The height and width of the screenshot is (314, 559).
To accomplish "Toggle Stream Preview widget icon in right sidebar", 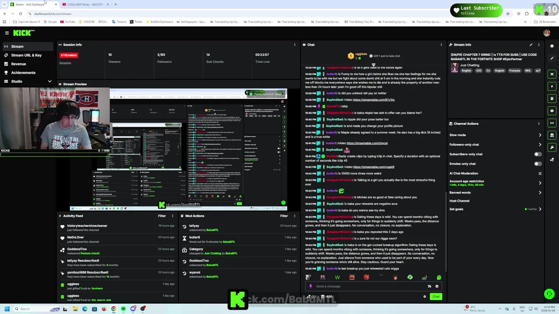I will coord(552,74).
